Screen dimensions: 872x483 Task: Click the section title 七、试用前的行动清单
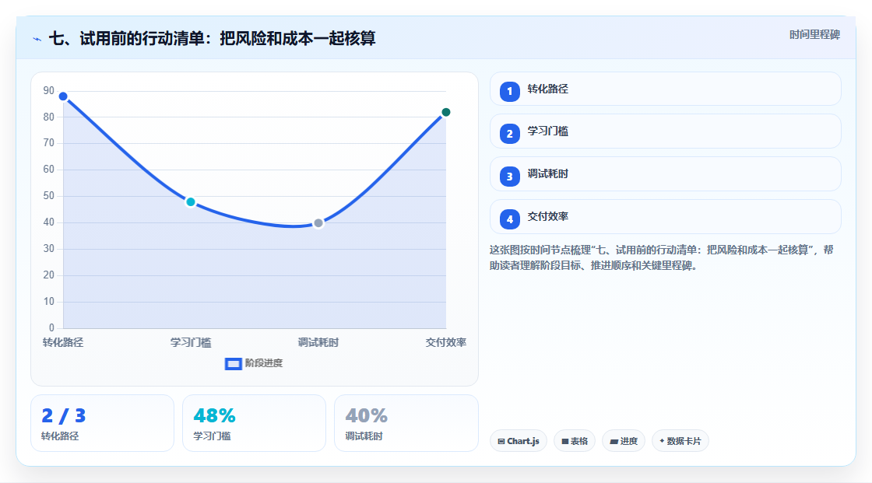point(213,38)
